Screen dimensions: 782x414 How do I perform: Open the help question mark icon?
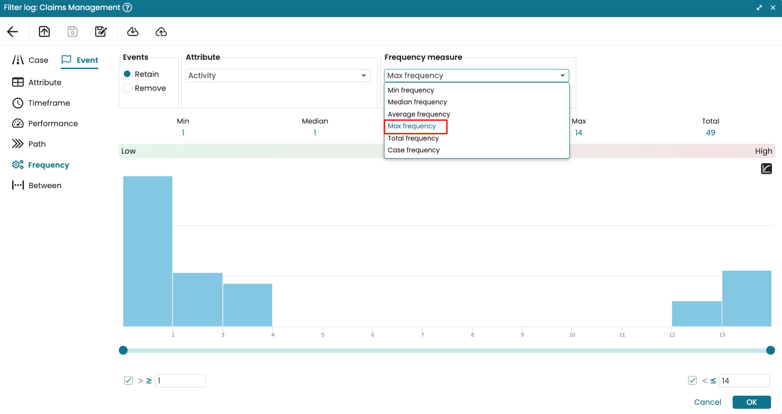coord(127,7)
